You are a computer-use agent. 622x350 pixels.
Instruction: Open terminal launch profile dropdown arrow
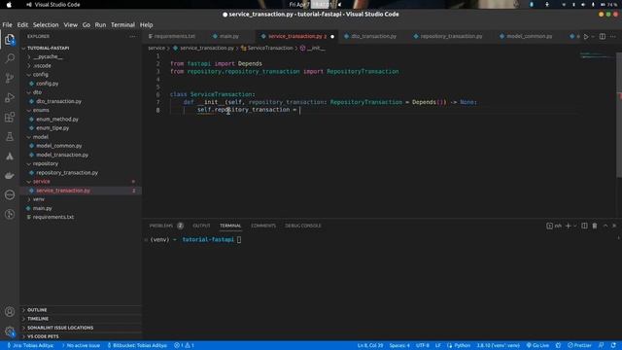(x=574, y=226)
